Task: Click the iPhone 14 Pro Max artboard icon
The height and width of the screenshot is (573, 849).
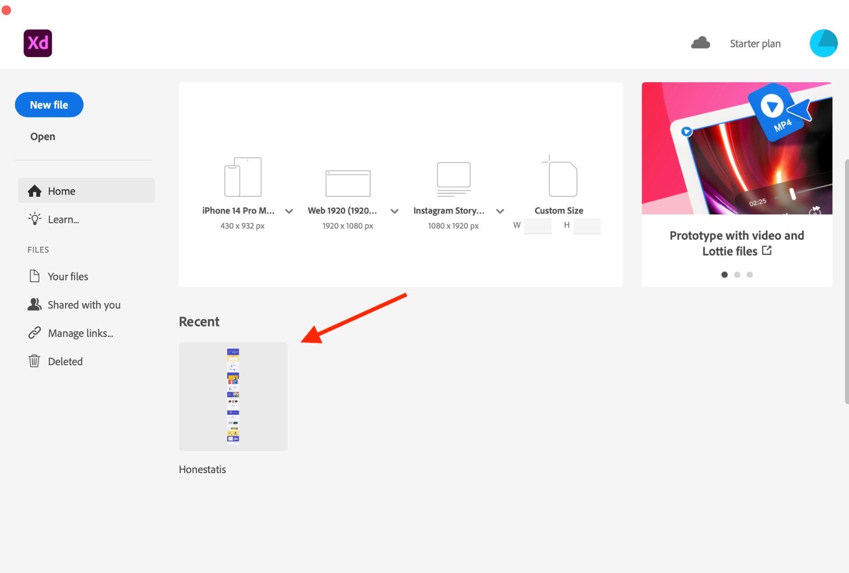Action: click(x=243, y=177)
